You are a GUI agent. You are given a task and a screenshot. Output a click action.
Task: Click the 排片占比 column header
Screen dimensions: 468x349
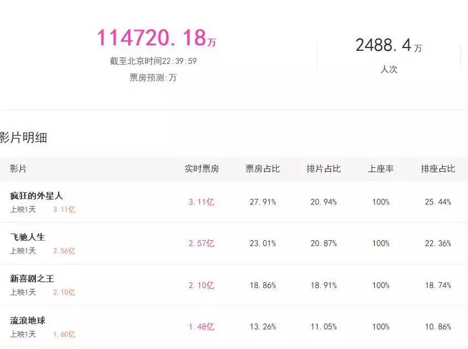[323, 169]
